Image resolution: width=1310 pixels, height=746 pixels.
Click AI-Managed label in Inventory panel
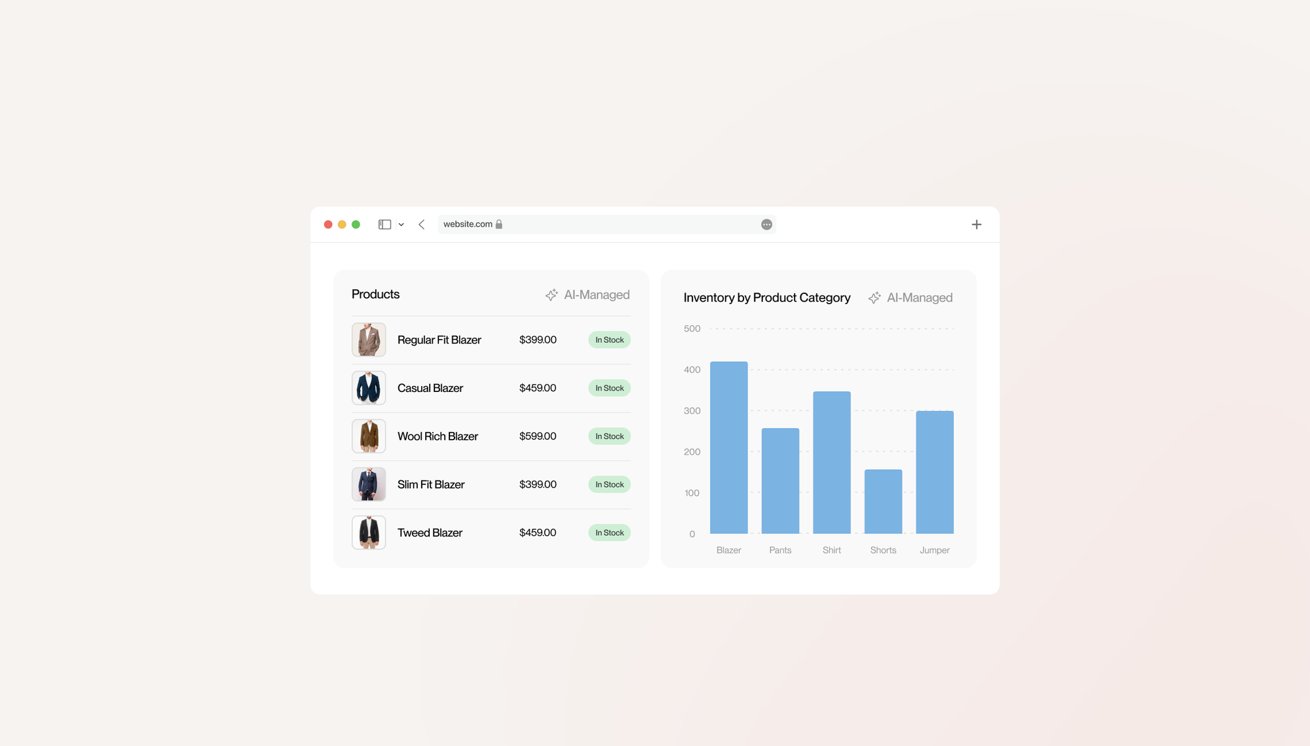tap(920, 298)
